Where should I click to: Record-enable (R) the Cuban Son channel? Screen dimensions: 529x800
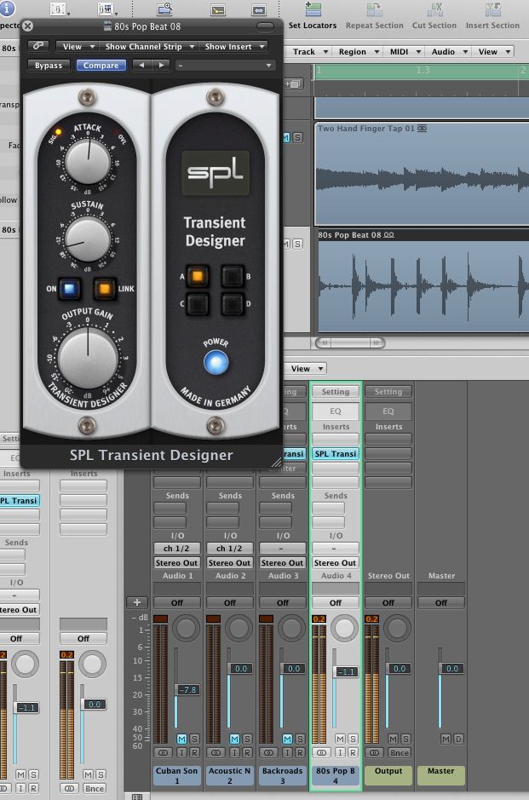tap(194, 752)
